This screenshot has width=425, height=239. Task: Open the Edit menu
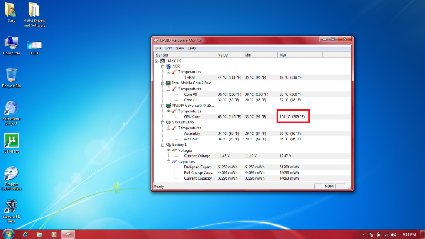[x=168, y=48]
